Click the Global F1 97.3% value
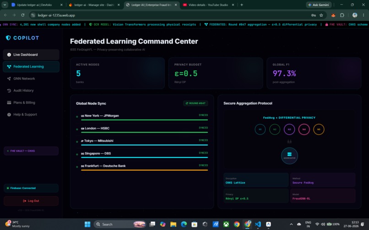 pos(284,73)
